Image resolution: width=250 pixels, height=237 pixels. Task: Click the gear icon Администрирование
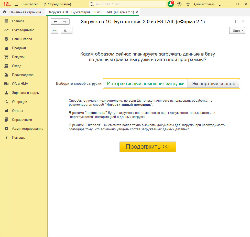[6, 128]
